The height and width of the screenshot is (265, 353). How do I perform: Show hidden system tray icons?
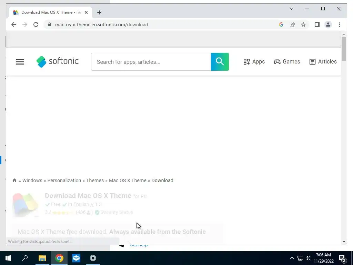click(x=292, y=258)
